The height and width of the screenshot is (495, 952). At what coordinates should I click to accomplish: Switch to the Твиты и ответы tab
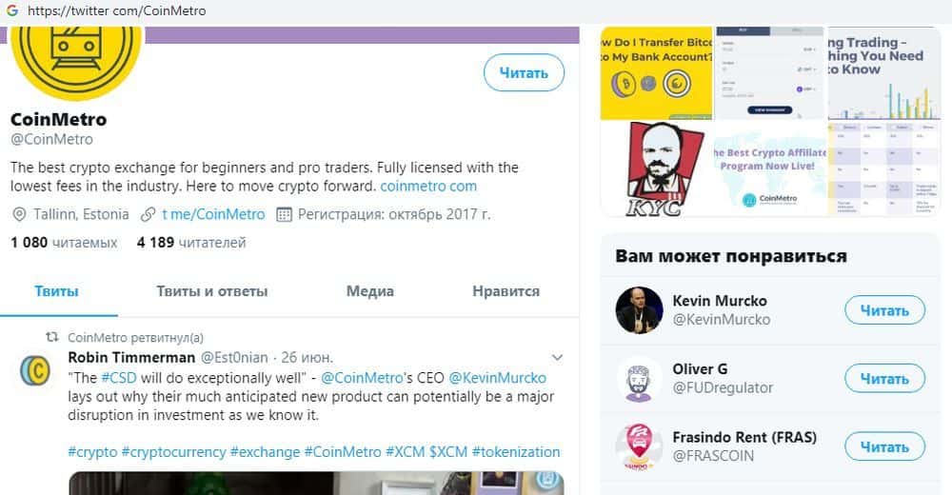pos(212,291)
